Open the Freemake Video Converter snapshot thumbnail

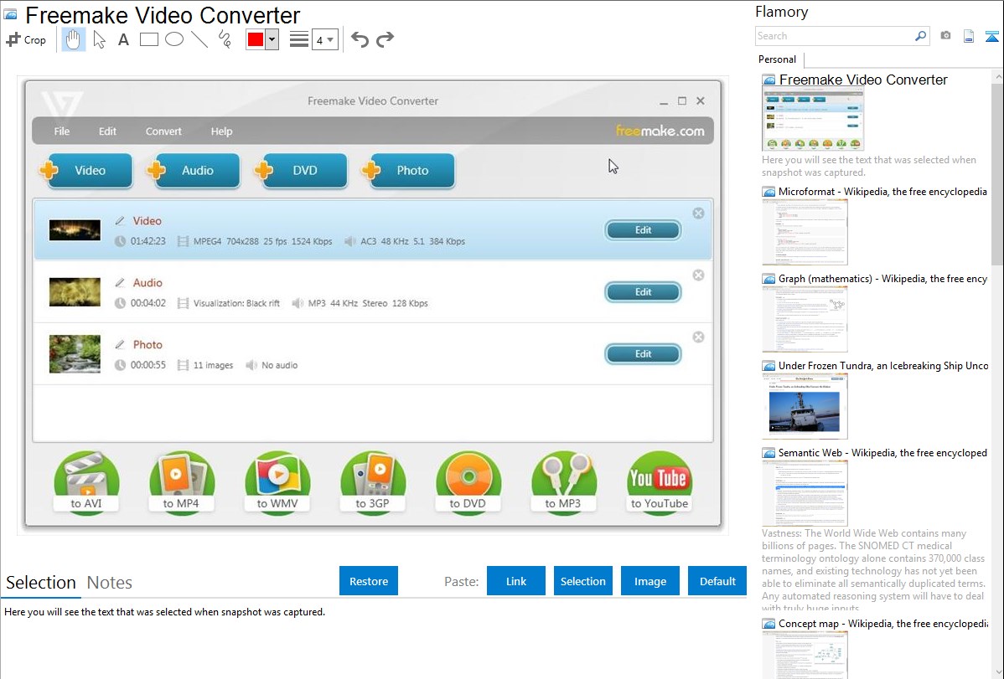(813, 120)
